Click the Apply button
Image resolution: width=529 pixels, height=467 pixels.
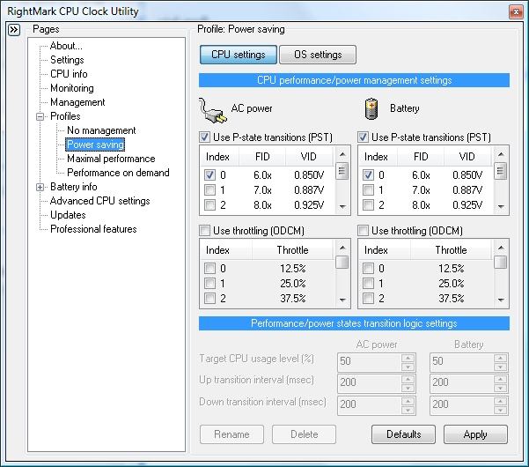[475, 434]
